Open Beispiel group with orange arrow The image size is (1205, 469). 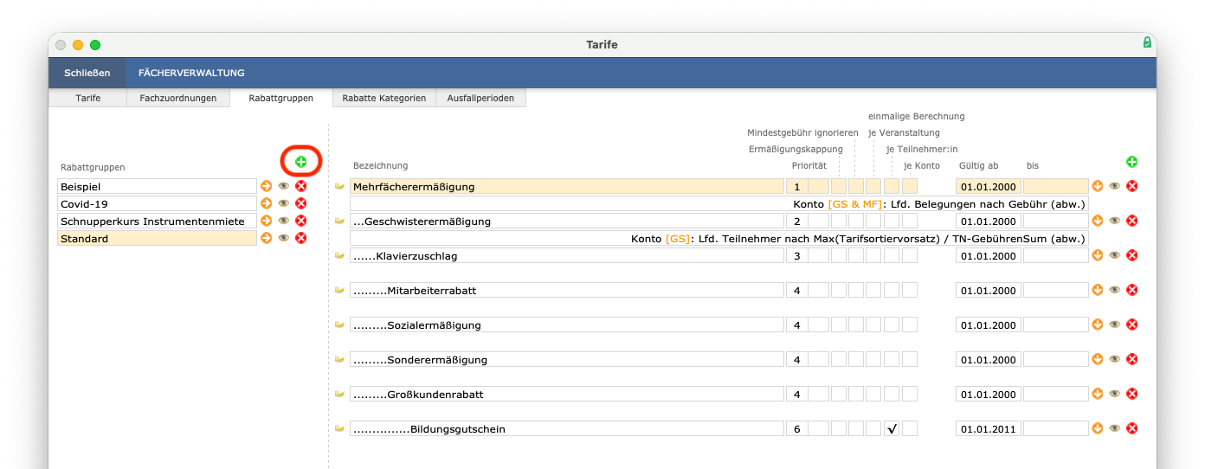tap(266, 186)
